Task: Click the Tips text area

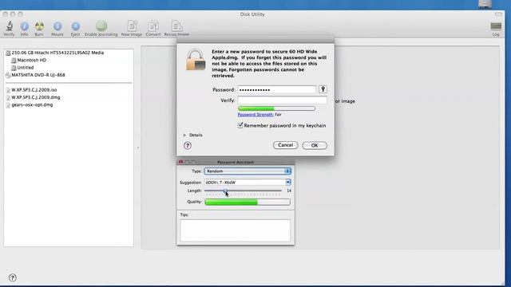Action: click(x=236, y=230)
